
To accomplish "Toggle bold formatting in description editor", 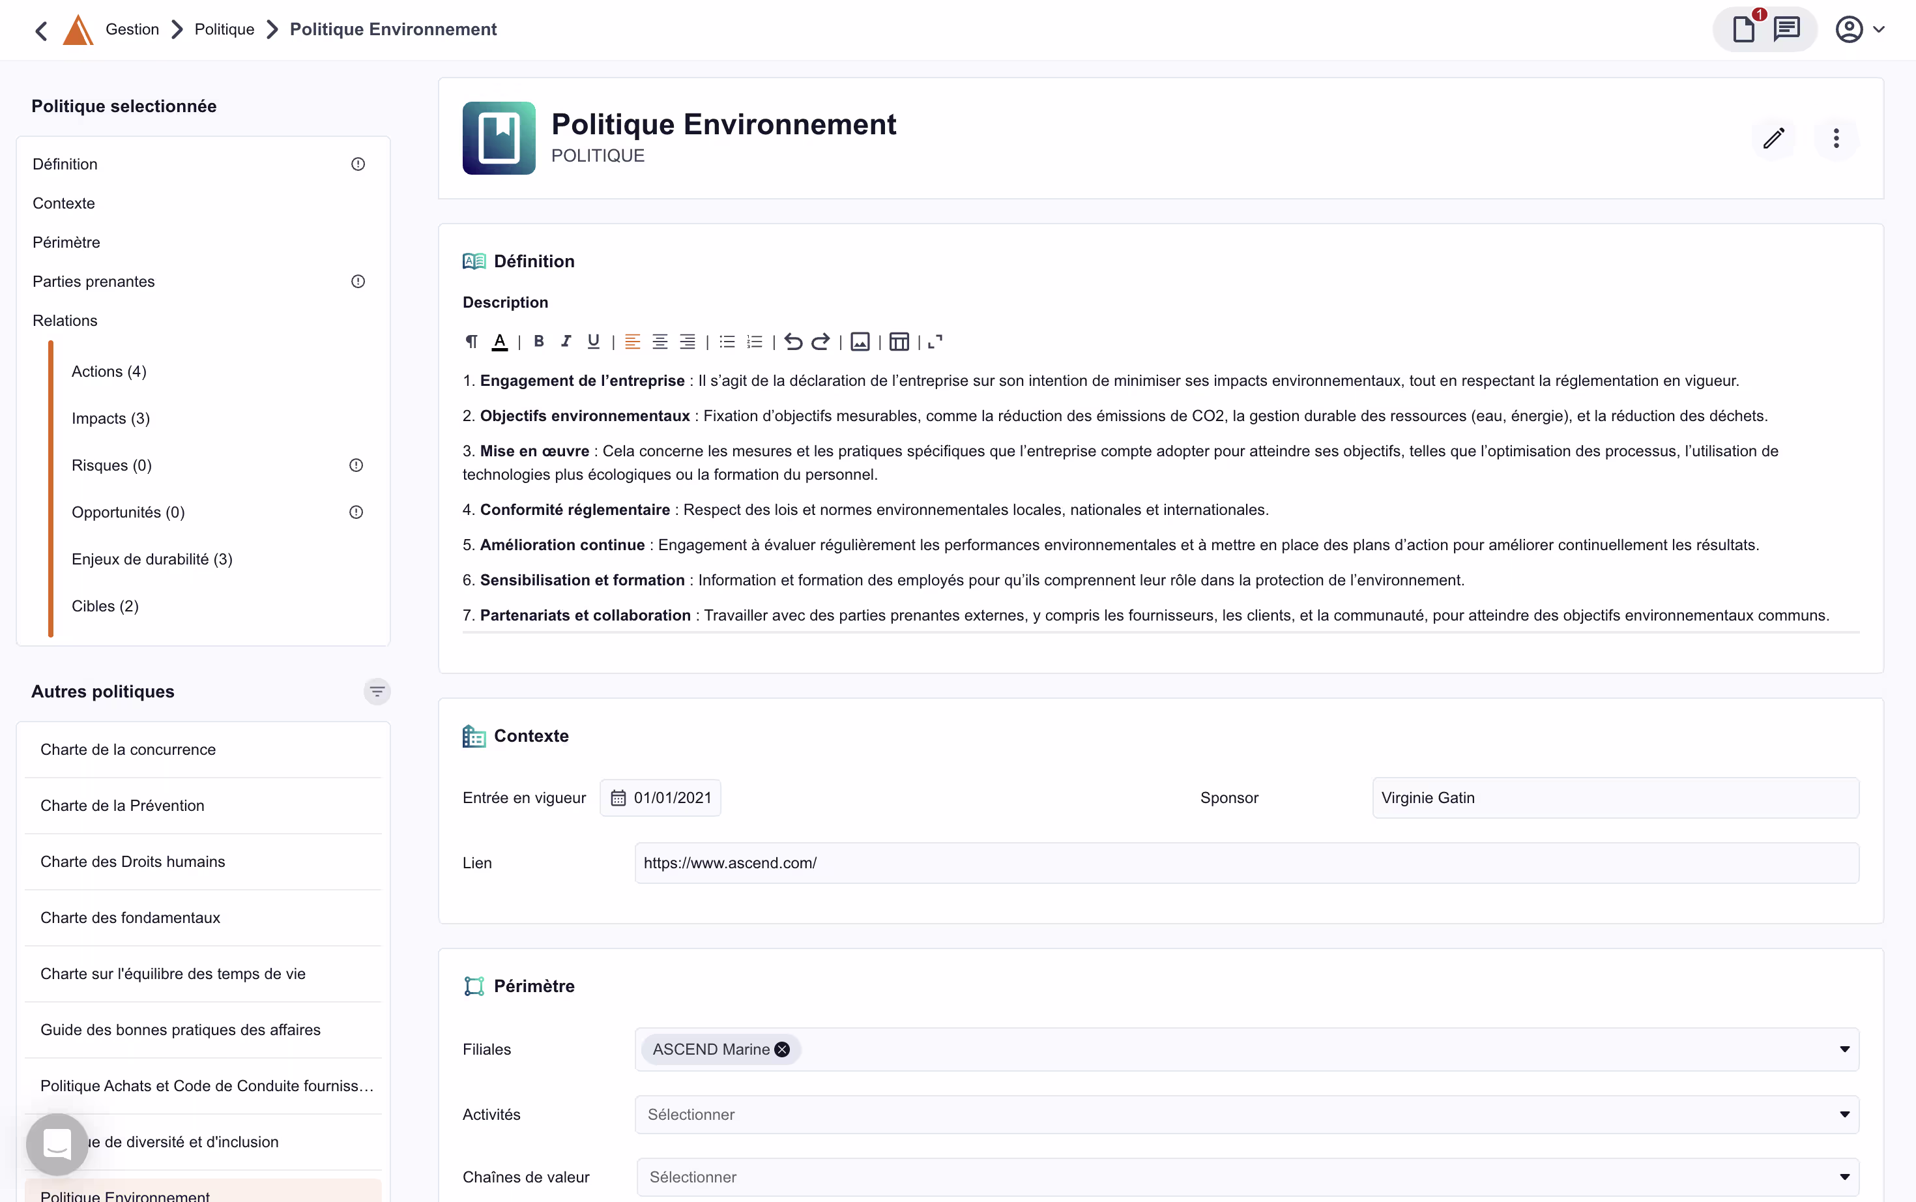I will click(539, 342).
